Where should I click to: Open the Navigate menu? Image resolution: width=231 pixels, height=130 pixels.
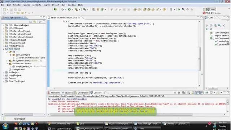point(37,5)
